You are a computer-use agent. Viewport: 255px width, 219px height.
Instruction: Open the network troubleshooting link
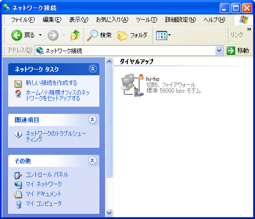pyautogui.click(x=56, y=136)
